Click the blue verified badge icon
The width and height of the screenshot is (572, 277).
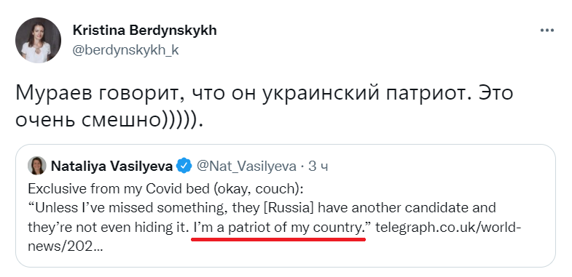point(184,166)
